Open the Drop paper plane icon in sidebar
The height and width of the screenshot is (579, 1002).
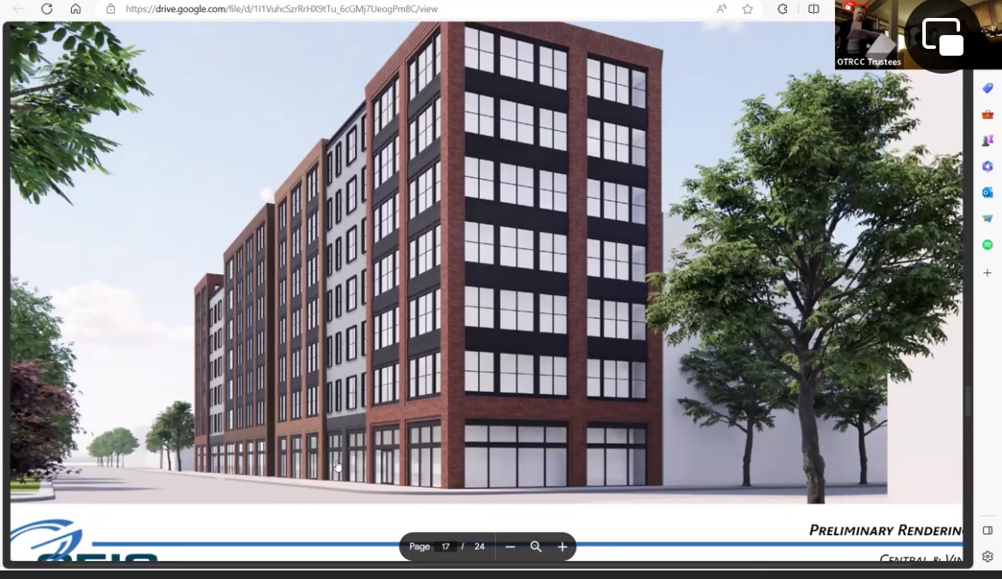click(987, 218)
